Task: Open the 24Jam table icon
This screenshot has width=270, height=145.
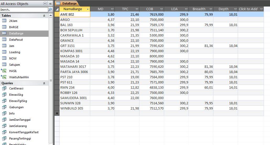Action: (4, 21)
